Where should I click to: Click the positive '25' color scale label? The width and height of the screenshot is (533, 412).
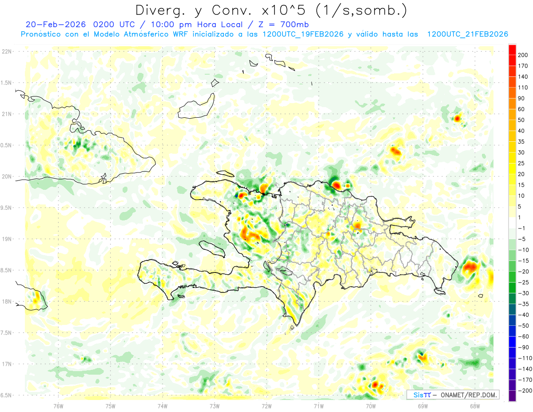click(522, 163)
